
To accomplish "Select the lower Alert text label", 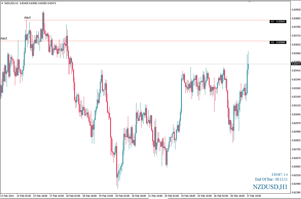I will 4,39.
